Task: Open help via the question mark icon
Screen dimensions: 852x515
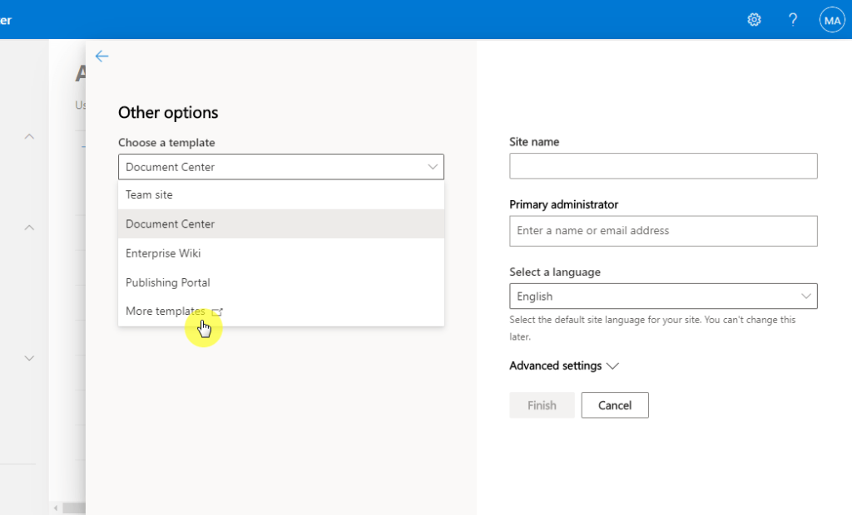Action: pos(793,20)
